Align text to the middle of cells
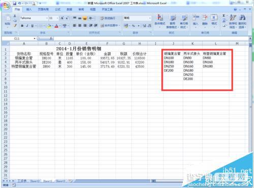 tap(80, 18)
